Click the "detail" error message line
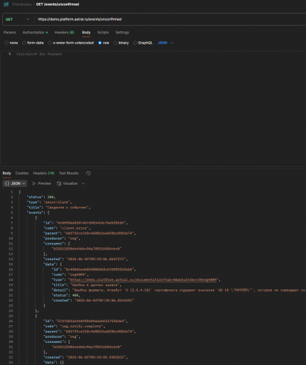The height and width of the screenshot is (365, 306). pos(179,290)
